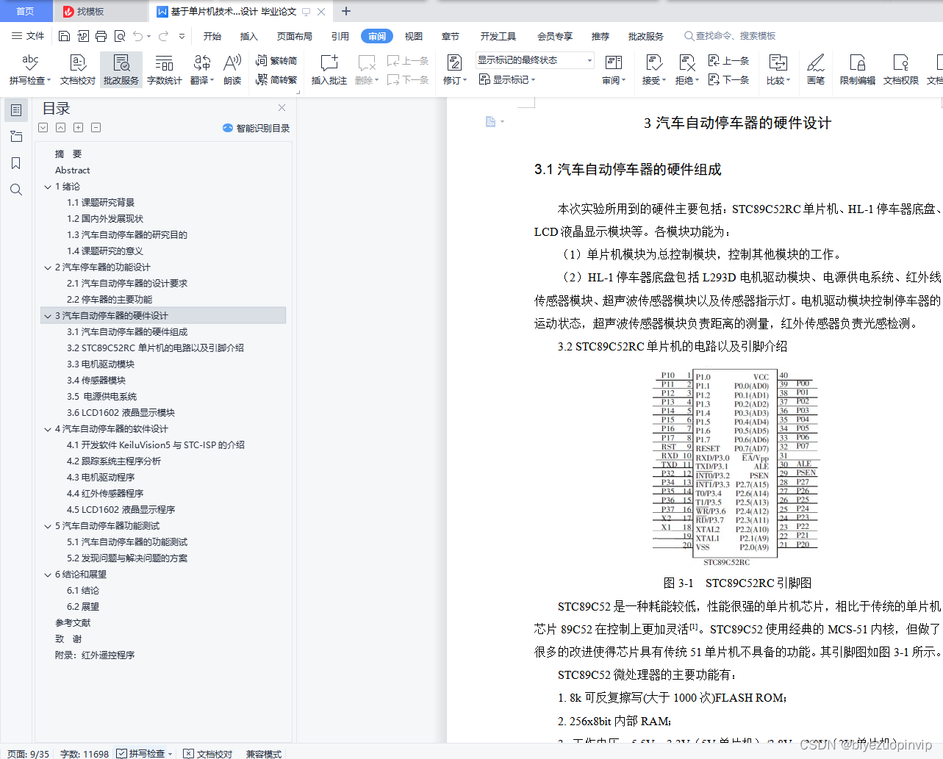Collapse the '4 汽车自动停车器的软件设计' node
943x759 pixels.
(x=48, y=429)
